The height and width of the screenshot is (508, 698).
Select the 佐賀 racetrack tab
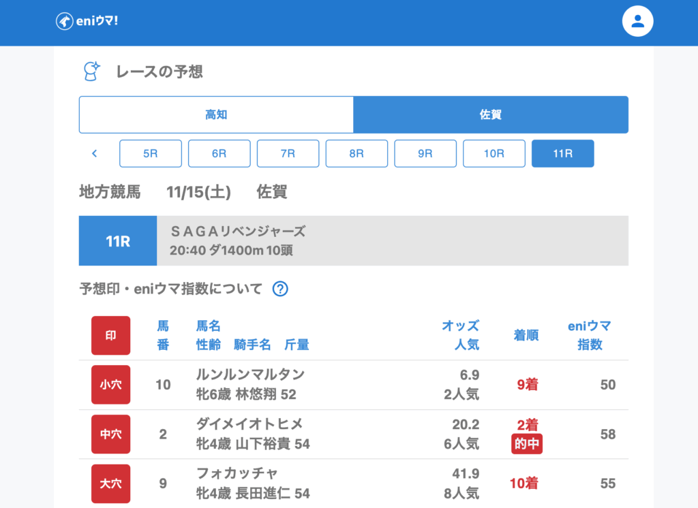491,114
